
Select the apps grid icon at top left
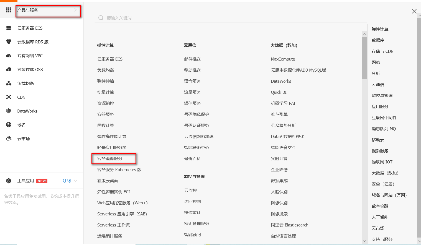8,10
